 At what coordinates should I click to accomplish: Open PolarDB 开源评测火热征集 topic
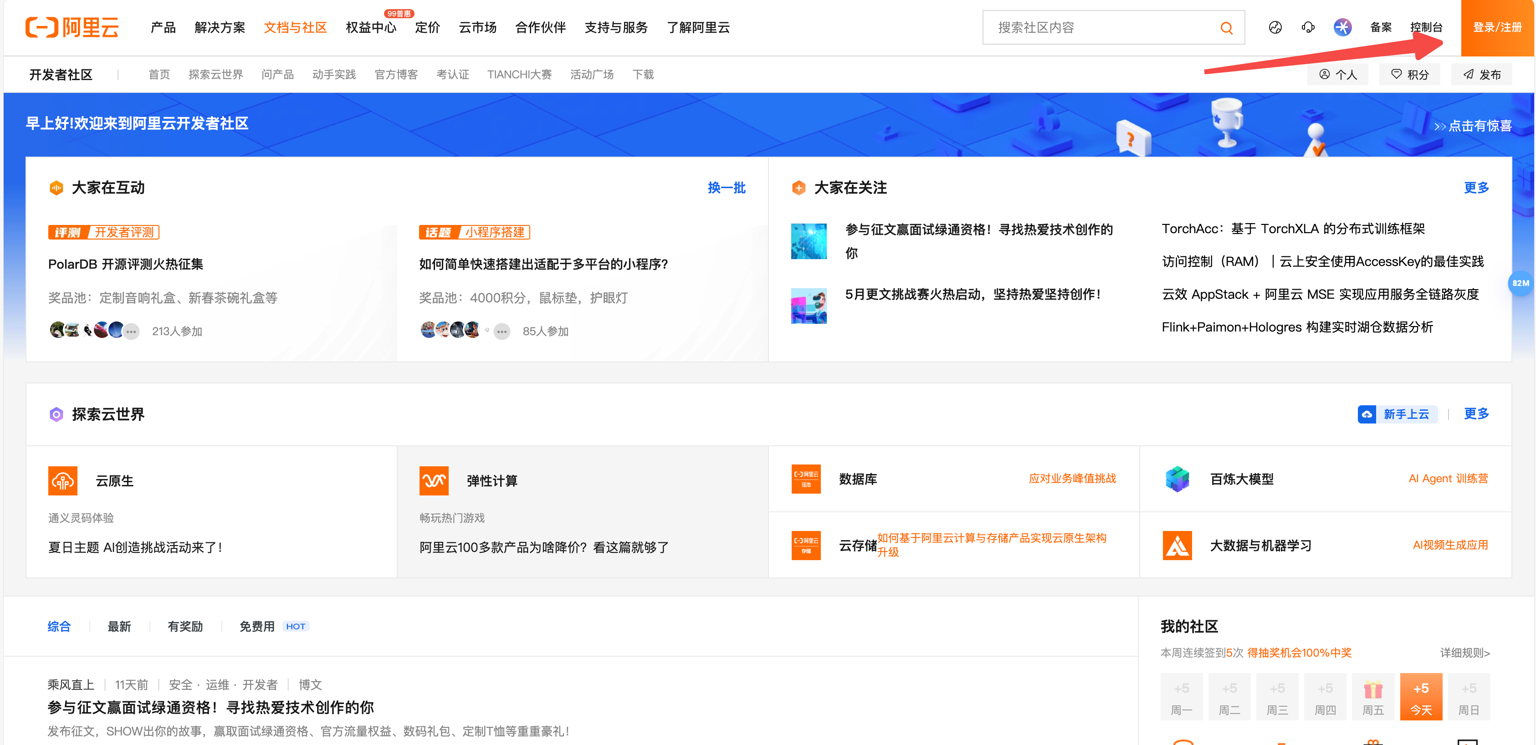coord(126,264)
